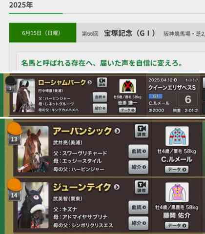Click the クイーンエリザベスS race name
Image resolution: width=205 pixels, height=234 pixels.
point(172,88)
